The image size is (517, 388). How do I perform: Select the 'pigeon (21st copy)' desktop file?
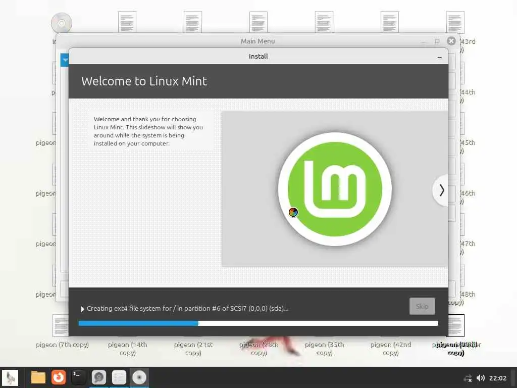point(193,349)
